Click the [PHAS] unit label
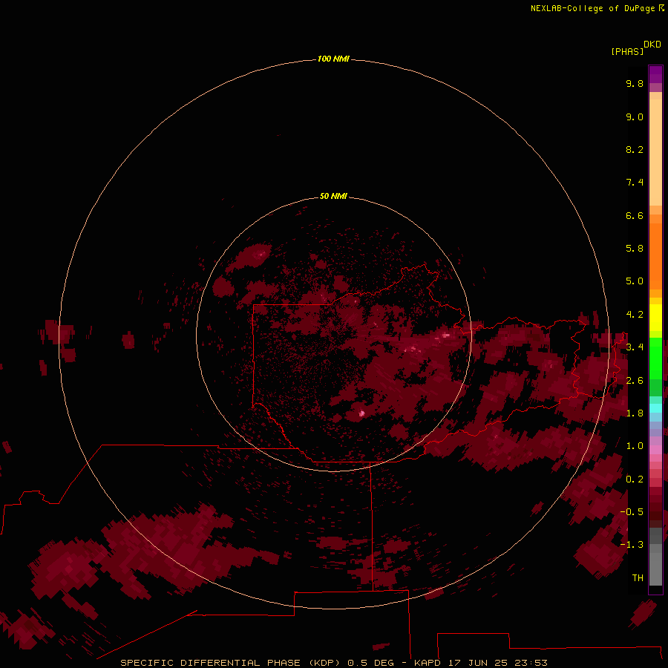Screen dimensions: 668x668 [627, 51]
